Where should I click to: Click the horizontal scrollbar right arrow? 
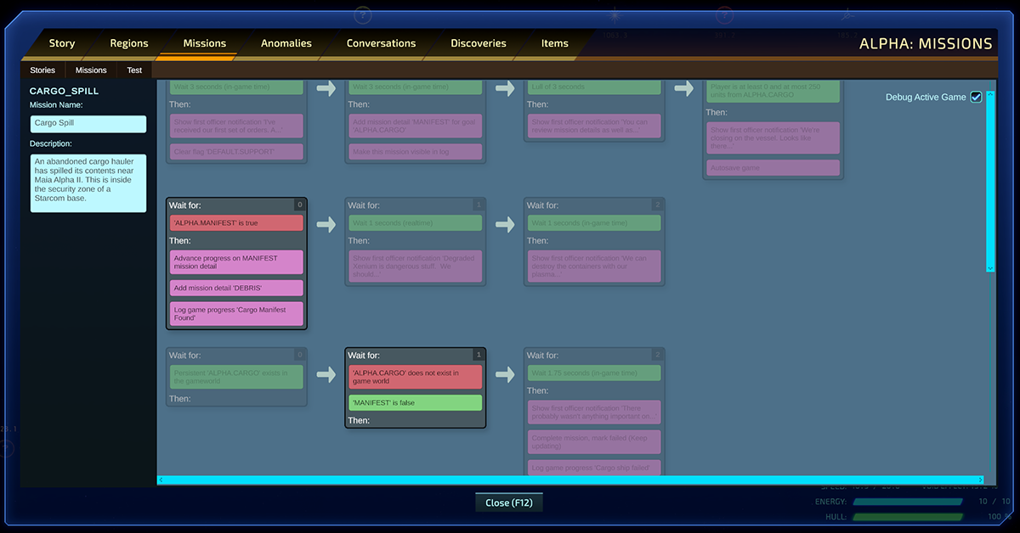pos(980,480)
